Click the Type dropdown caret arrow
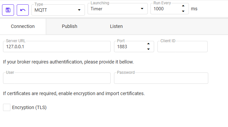228x127 pixels. pyautogui.click(x=79, y=10)
